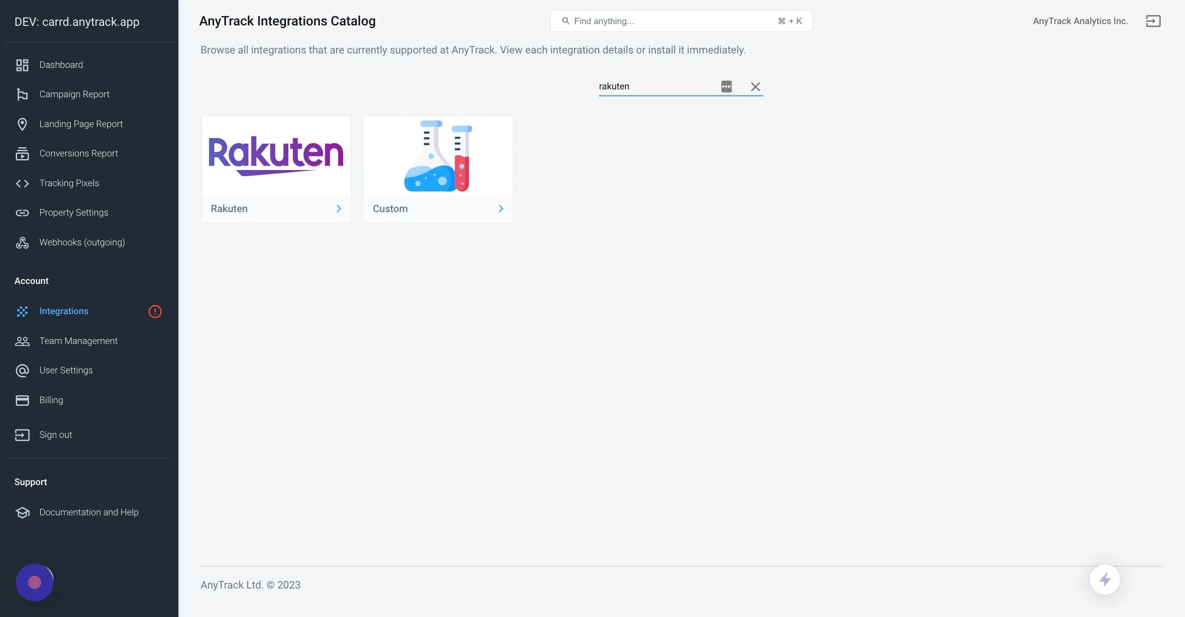Open Documentation and Help link

(89, 512)
